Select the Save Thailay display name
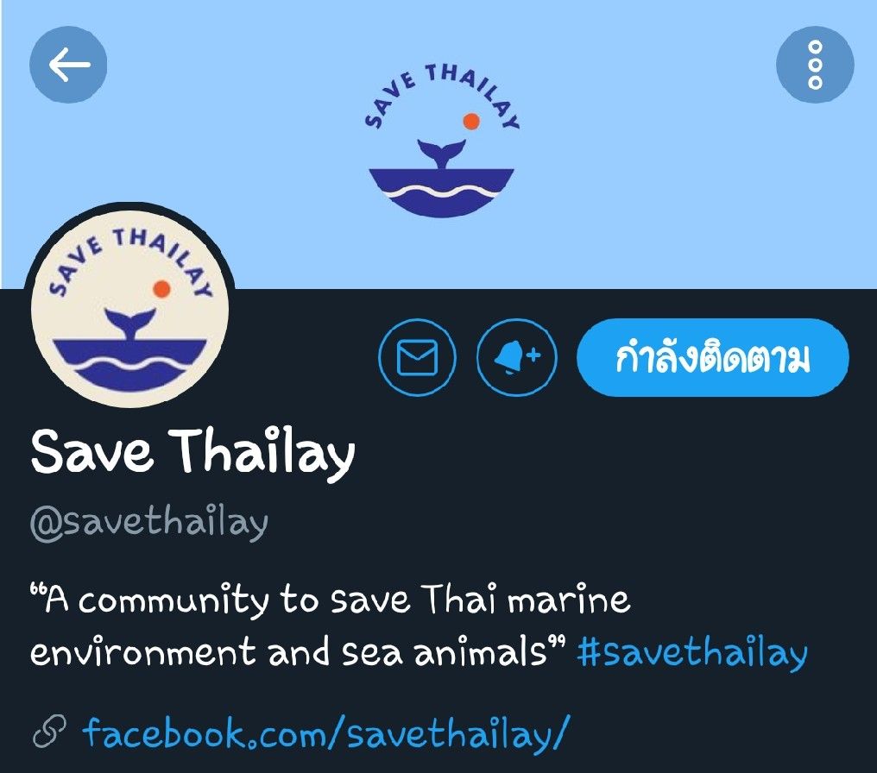The height and width of the screenshot is (773, 877). coord(193,452)
